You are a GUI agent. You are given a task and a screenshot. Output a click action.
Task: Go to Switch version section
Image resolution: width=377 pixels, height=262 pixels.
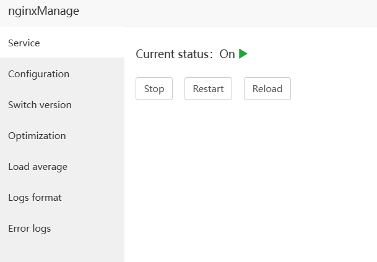pos(40,105)
